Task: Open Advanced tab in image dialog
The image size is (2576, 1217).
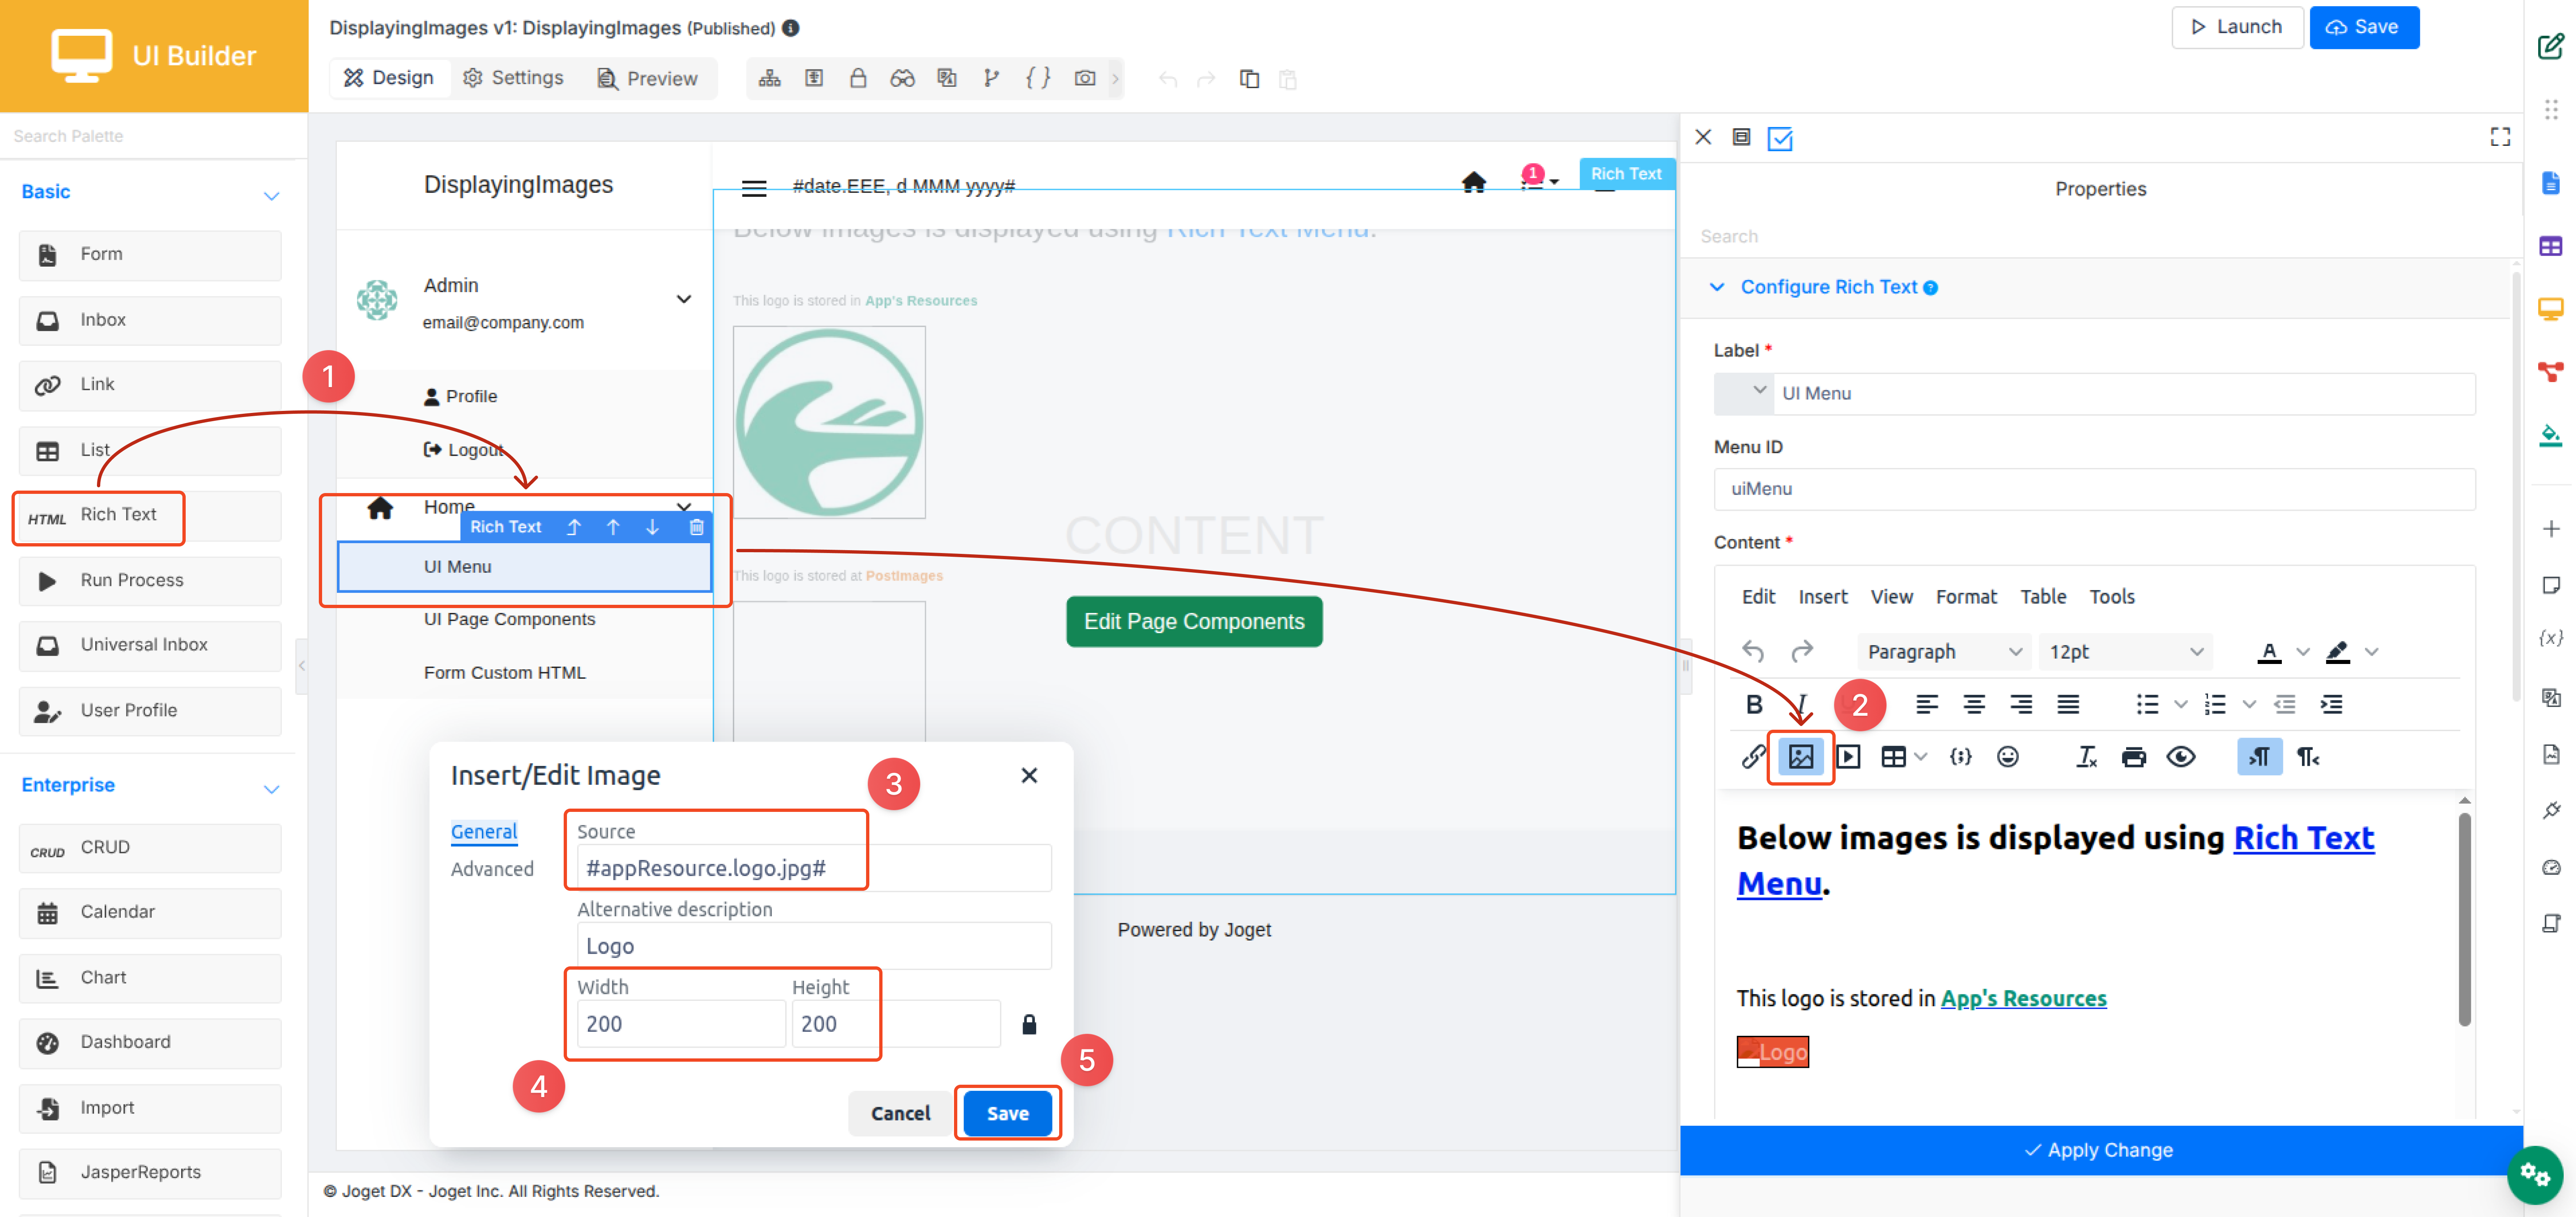Action: click(492, 869)
